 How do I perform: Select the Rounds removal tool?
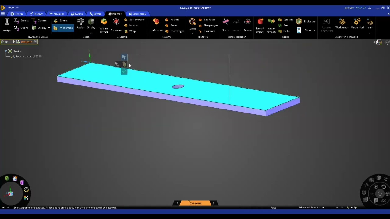click(172, 20)
